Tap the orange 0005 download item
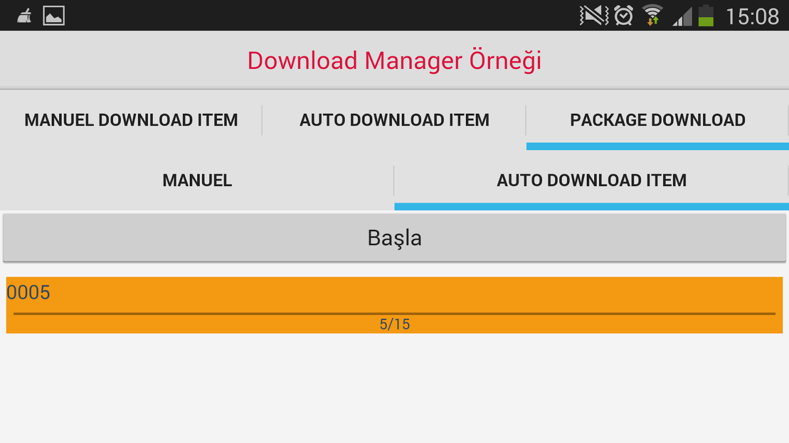The image size is (789, 443). click(394, 305)
